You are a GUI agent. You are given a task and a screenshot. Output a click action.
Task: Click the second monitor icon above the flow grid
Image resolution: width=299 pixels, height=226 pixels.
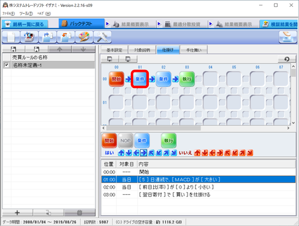[128, 59]
